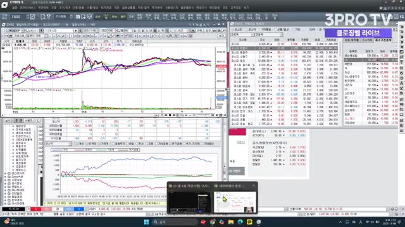Click the camera screenshot icon in top toolbar

pyautogui.click(x=78, y=17)
